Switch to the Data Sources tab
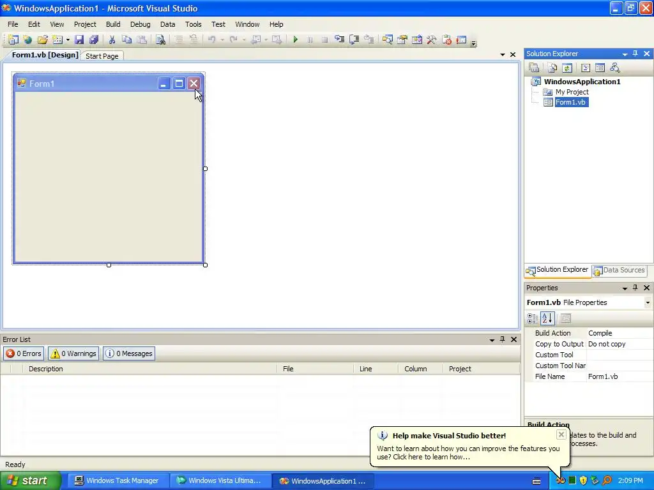Screen dimensions: 654x490 click(620, 271)
